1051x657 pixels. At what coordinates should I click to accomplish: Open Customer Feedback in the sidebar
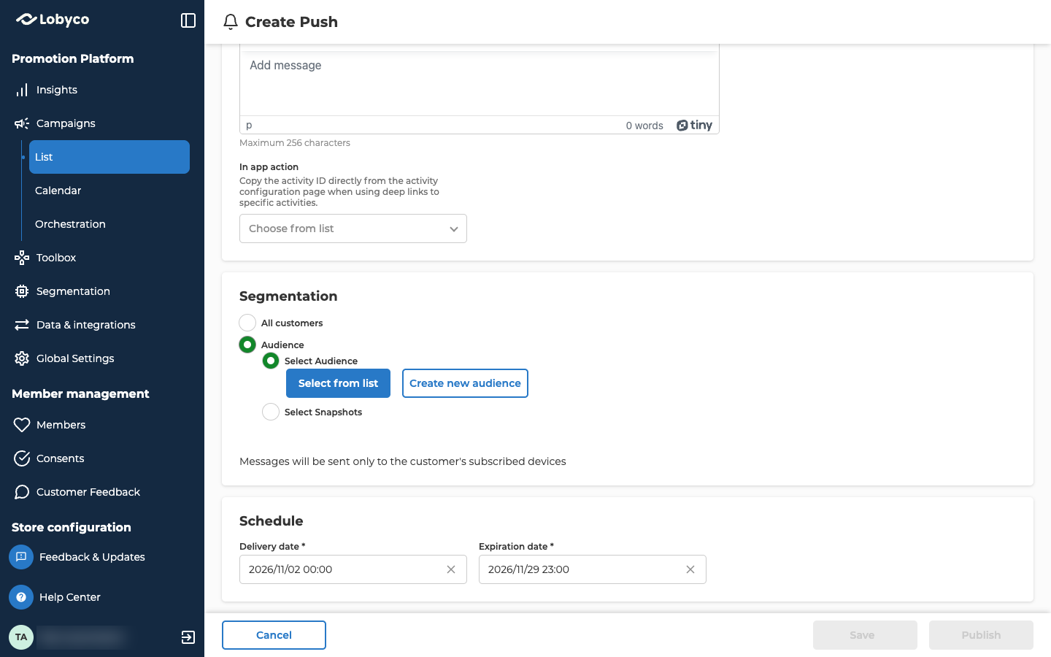pos(102,492)
